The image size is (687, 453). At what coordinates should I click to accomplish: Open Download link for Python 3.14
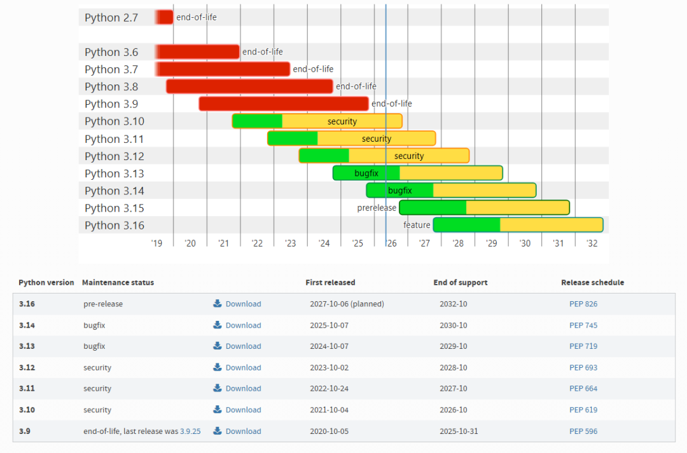pos(243,325)
